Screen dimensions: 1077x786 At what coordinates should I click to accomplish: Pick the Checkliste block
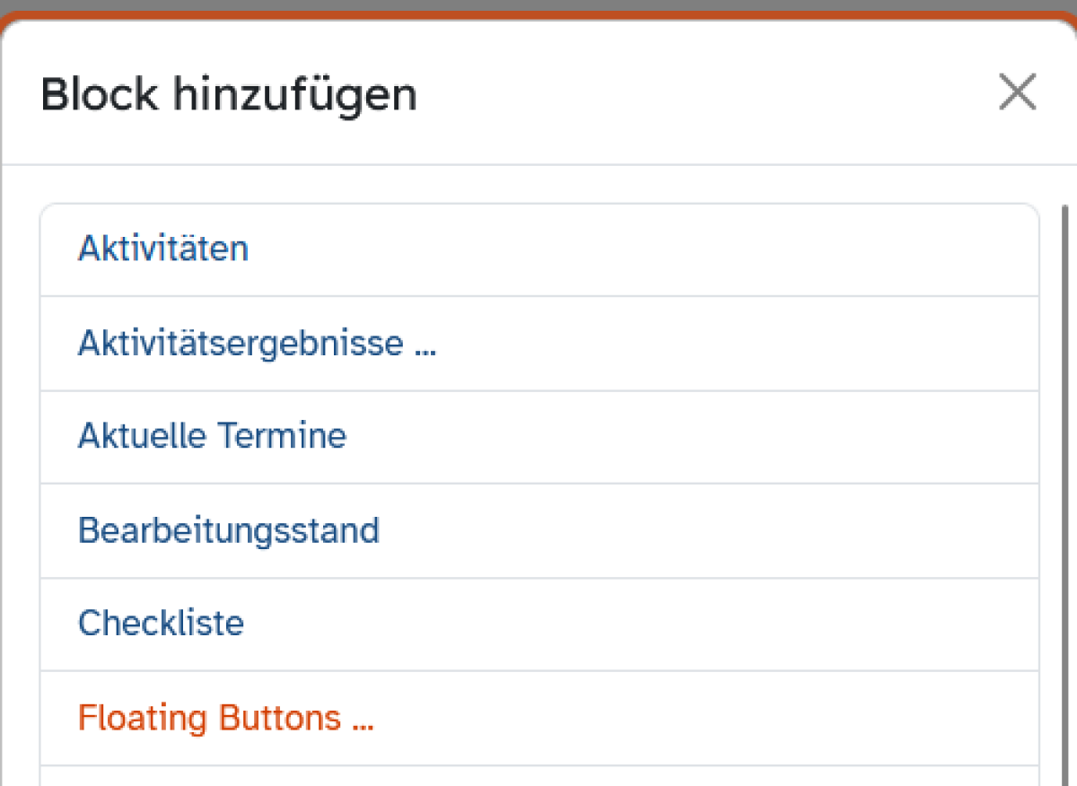pyautogui.click(x=161, y=624)
